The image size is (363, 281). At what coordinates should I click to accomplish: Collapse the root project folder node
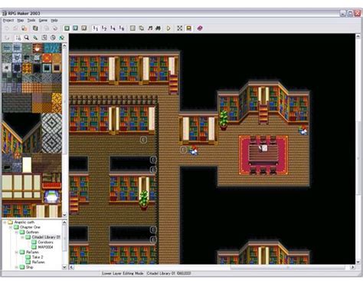pos(5,222)
